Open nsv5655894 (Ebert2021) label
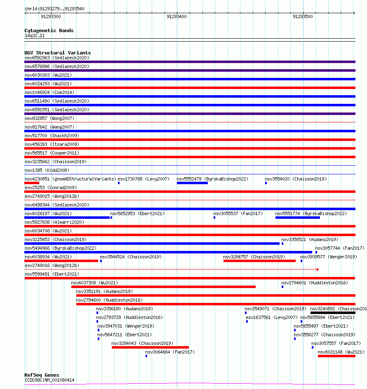 point(327,318)
